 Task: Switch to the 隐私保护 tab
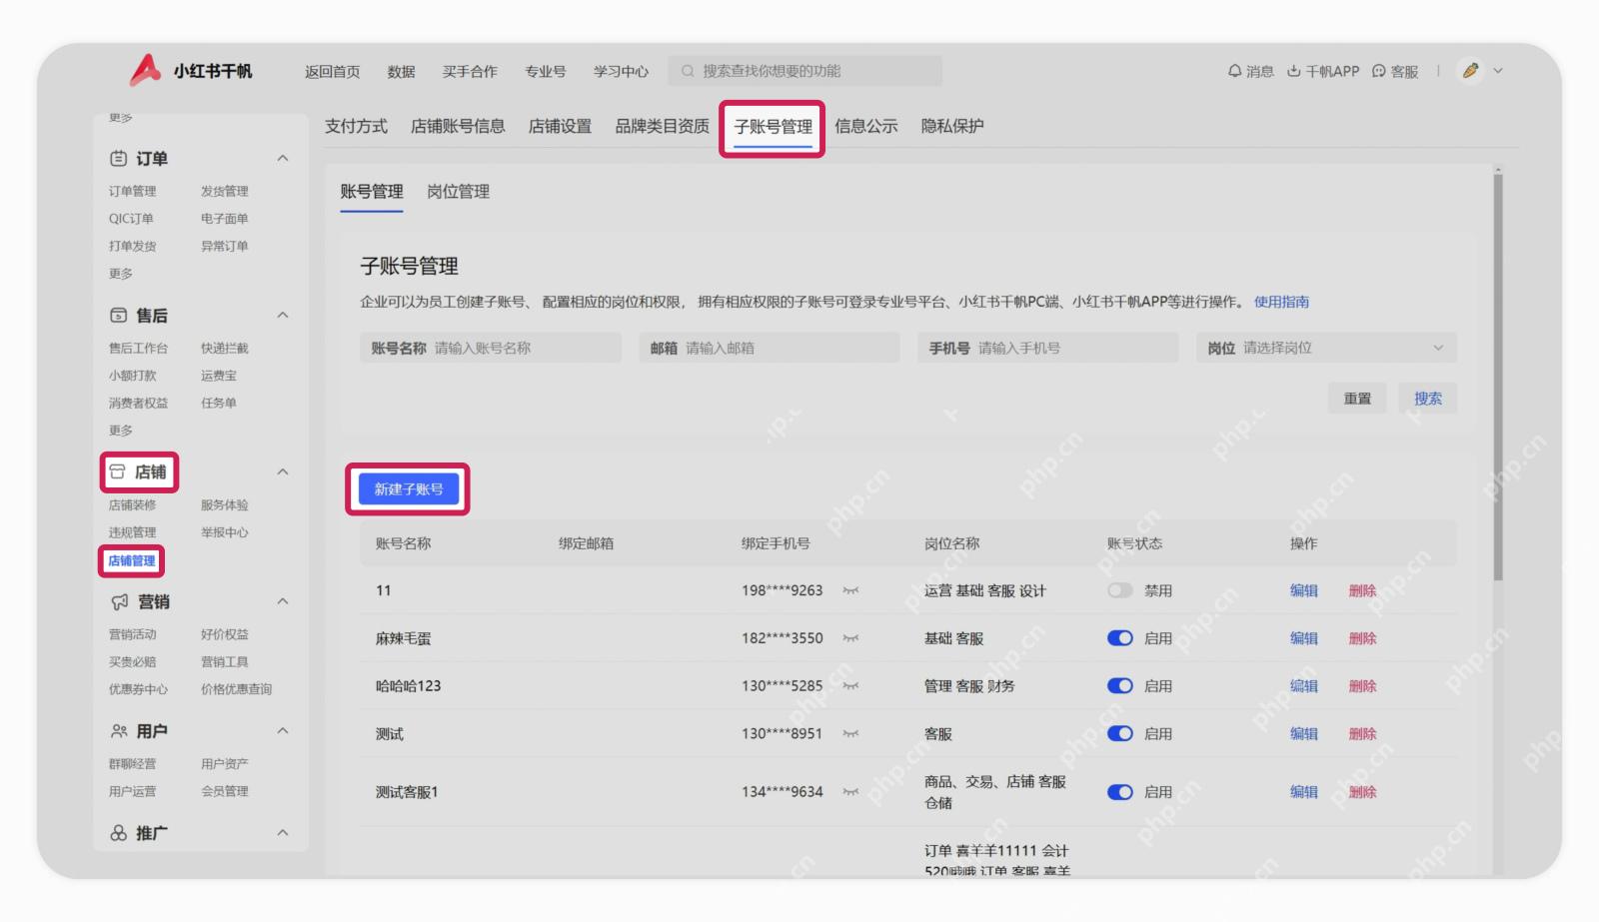pyautogui.click(x=952, y=126)
